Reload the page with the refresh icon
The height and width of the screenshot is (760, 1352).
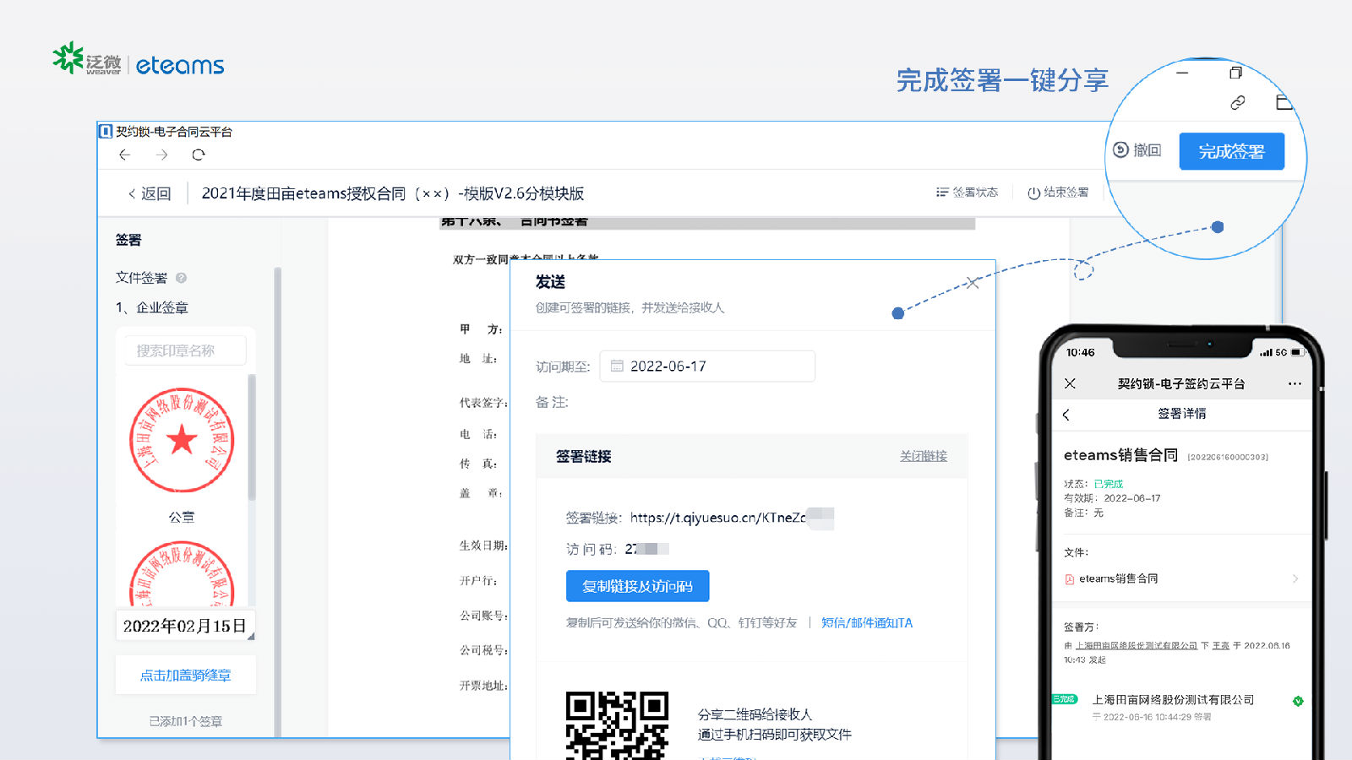point(199,155)
